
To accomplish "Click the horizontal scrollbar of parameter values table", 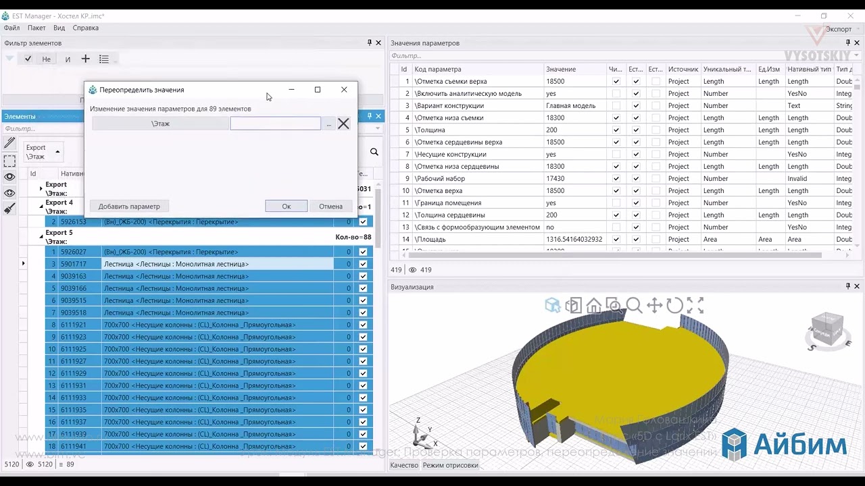I will coord(615,255).
